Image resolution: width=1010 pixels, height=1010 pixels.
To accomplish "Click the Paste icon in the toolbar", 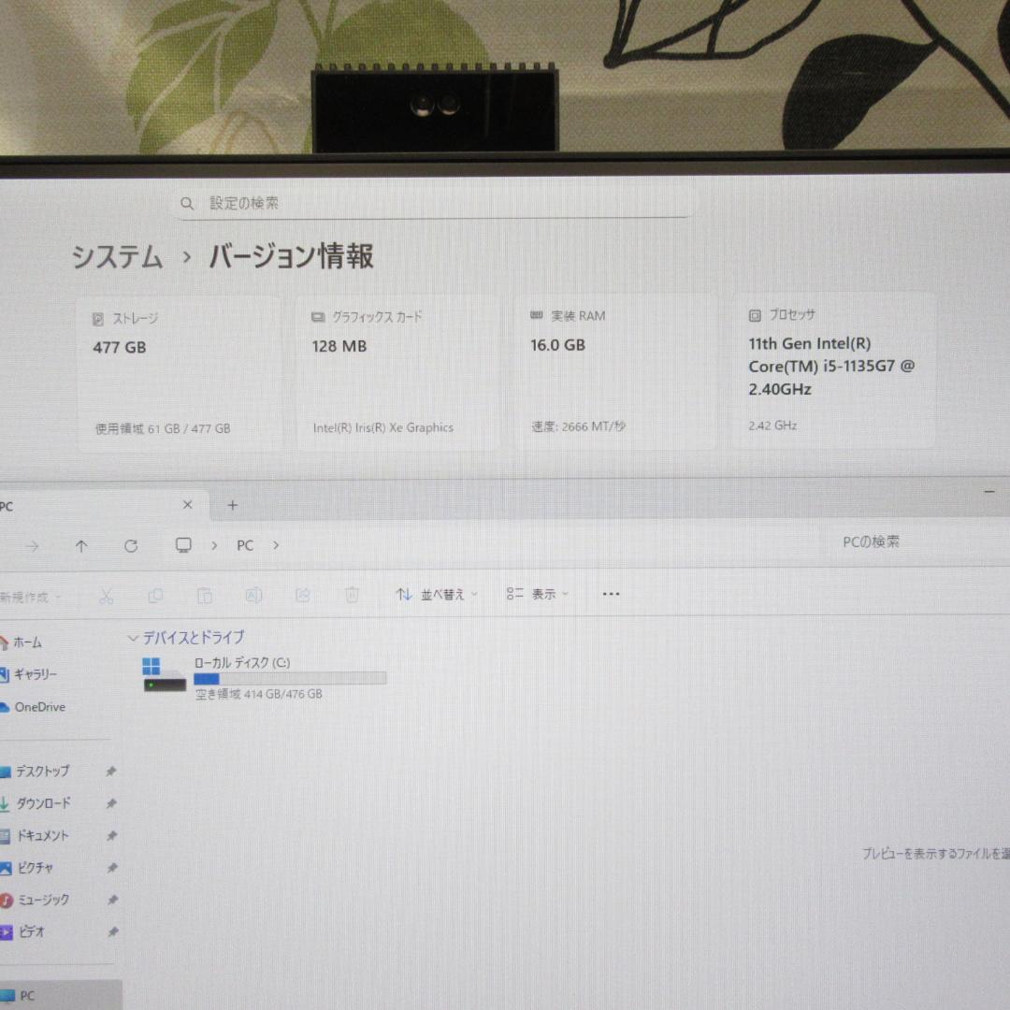I will point(205,594).
